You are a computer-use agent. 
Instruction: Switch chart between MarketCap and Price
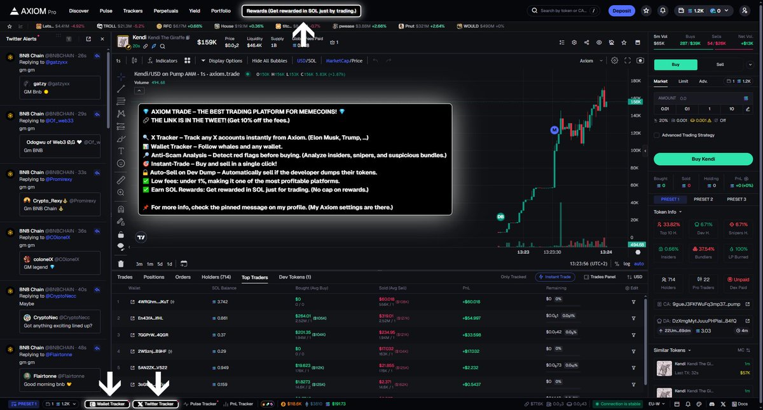click(x=344, y=61)
